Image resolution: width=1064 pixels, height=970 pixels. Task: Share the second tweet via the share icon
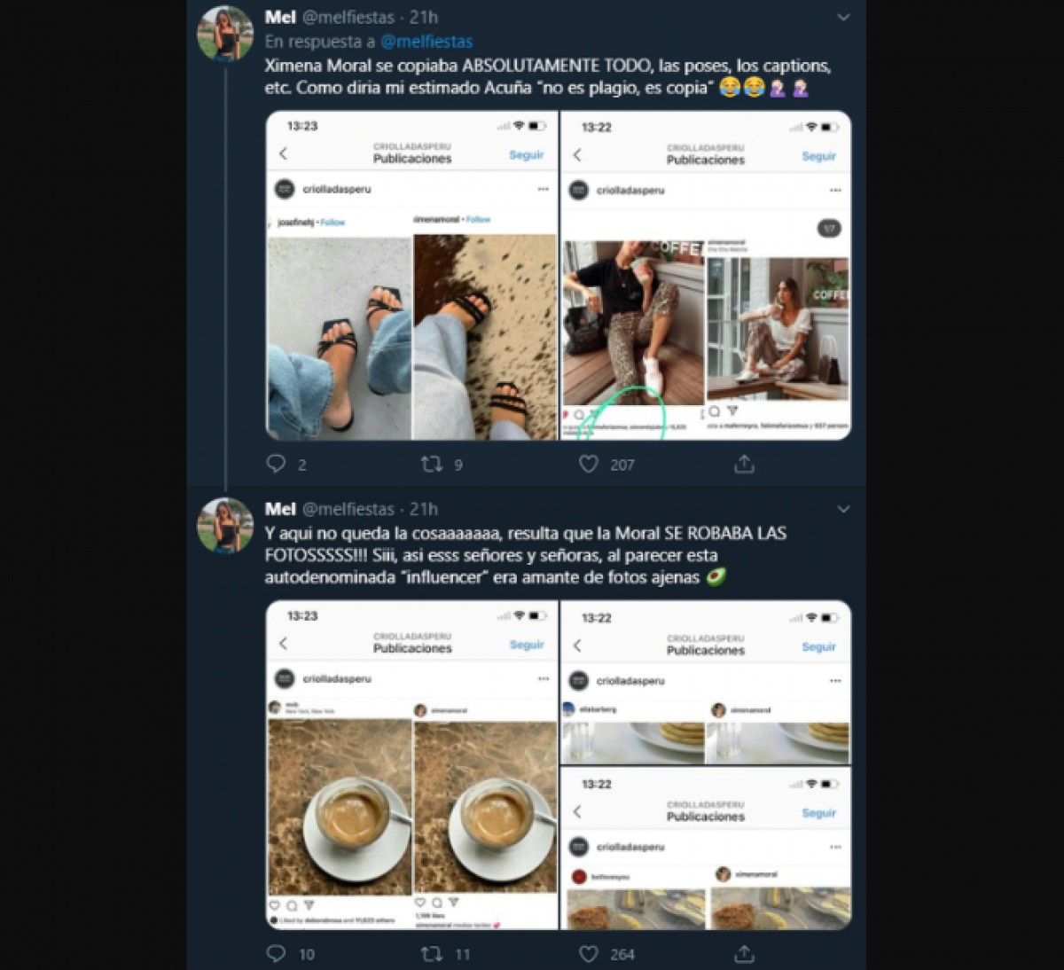(x=744, y=953)
